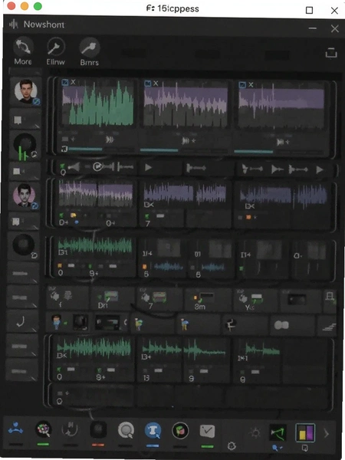Click the sidebar knob with green level bars

[x=25, y=146]
